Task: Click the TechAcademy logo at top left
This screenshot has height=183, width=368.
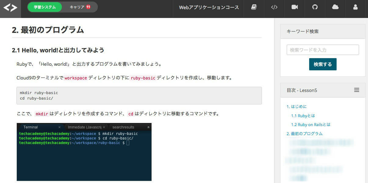Action: [10, 7]
